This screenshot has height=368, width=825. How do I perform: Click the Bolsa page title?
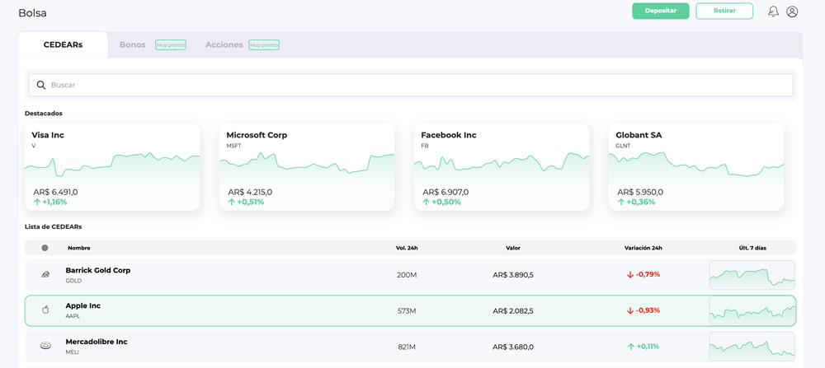[33, 13]
